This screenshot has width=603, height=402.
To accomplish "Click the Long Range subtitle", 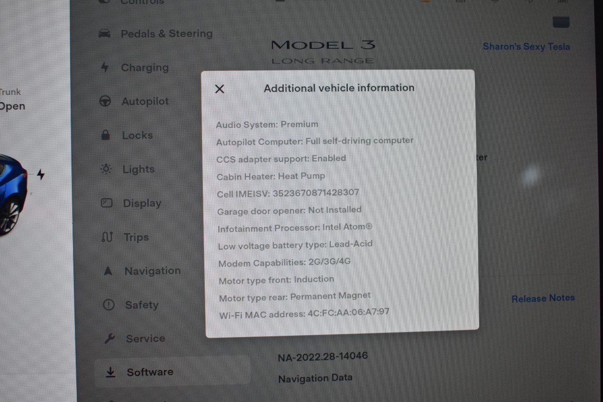I will [x=323, y=61].
